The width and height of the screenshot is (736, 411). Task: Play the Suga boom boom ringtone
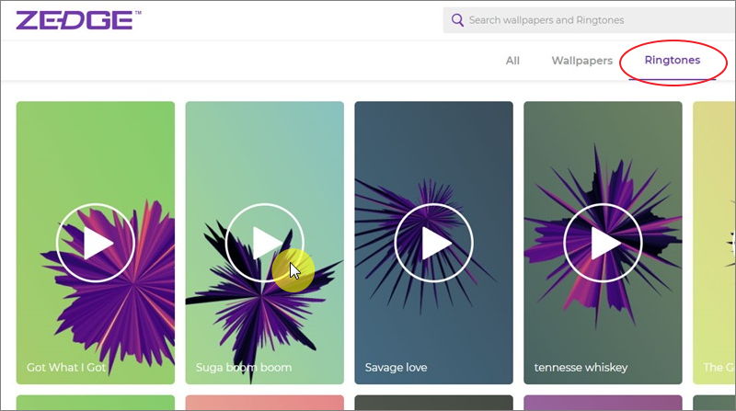pyautogui.click(x=265, y=243)
